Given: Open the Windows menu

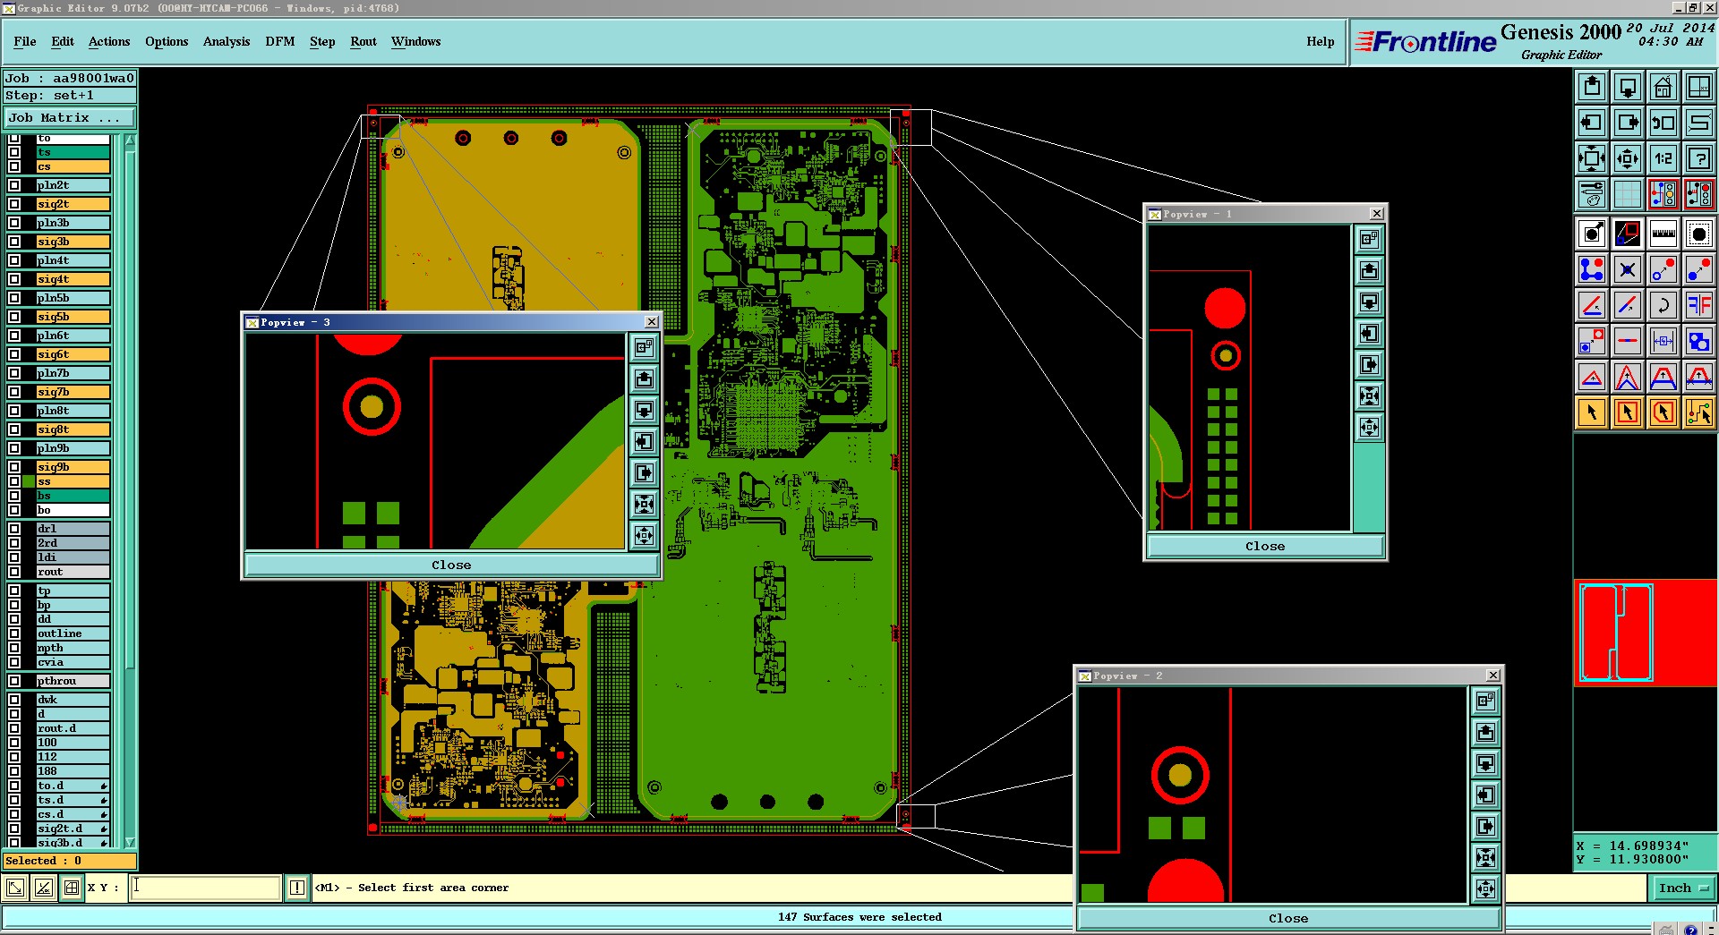Looking at the screenshot, I should (415, 42).
